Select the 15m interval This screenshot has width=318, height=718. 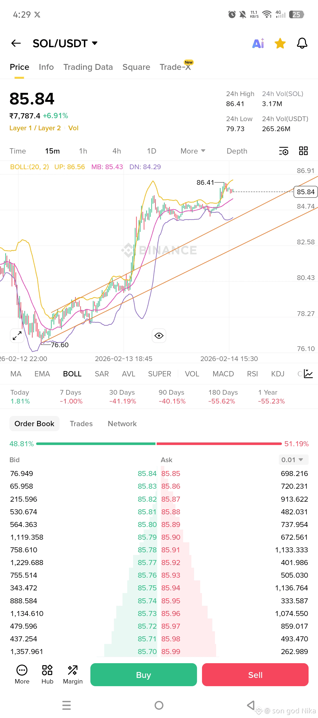(x=52, y=151)
